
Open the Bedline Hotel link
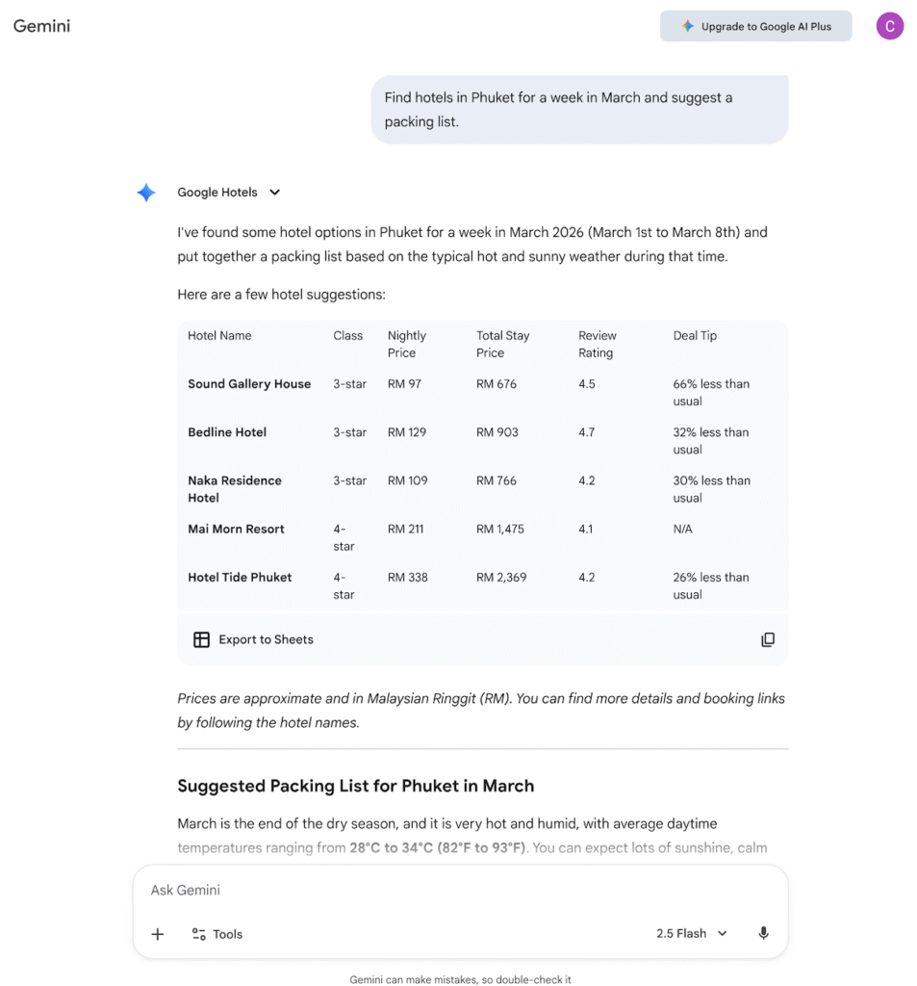[227, 432]
